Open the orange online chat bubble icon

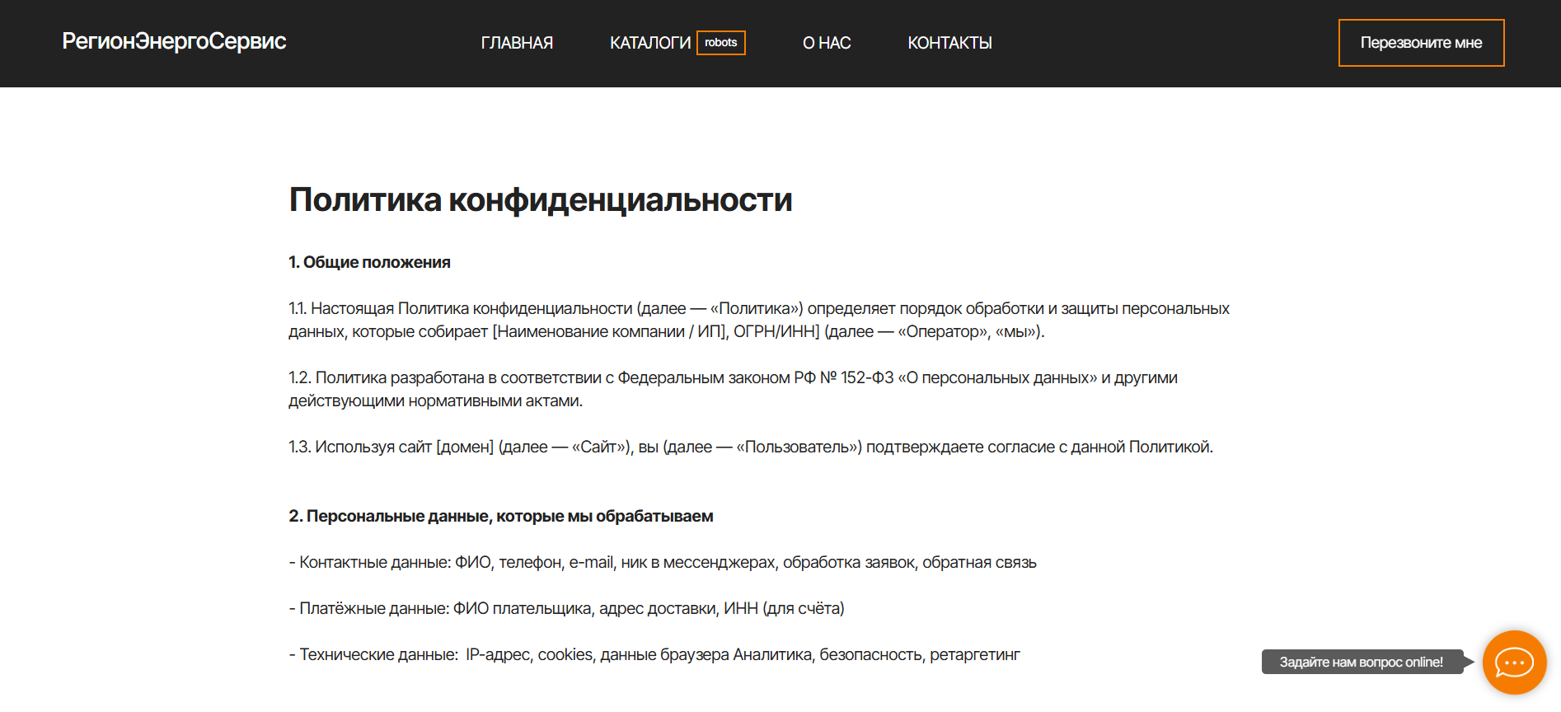1514,663
